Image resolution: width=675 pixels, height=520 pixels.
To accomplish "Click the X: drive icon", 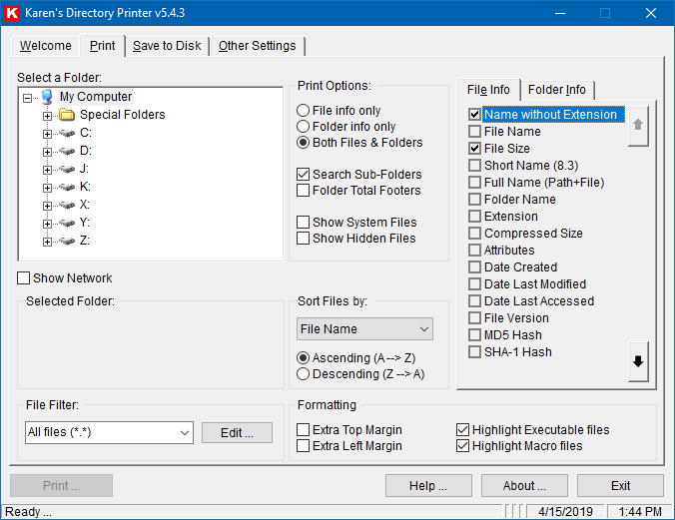I will [x=67, y=205].
